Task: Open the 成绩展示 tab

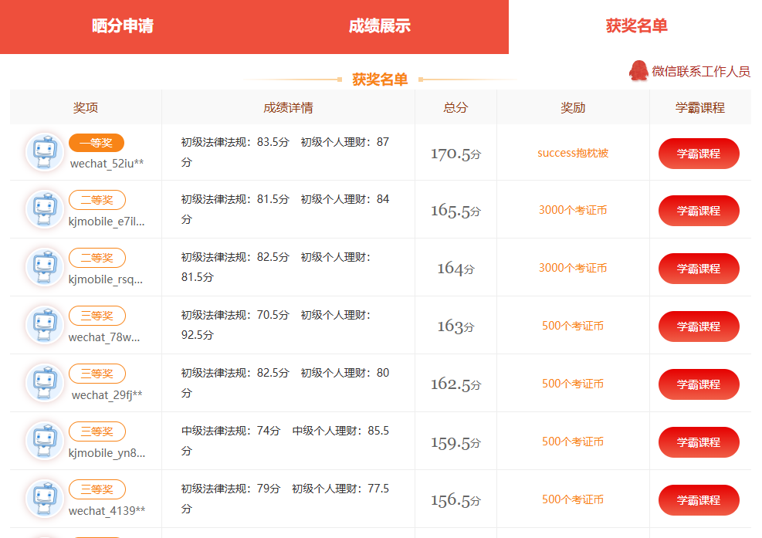Action: [x=379, y=26]
